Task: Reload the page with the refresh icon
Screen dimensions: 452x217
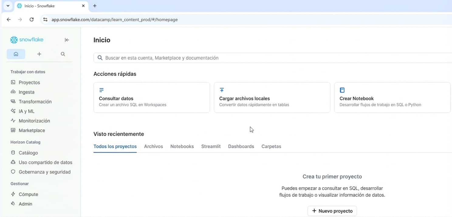Action: pyautogui.click(x=32, y=19)
